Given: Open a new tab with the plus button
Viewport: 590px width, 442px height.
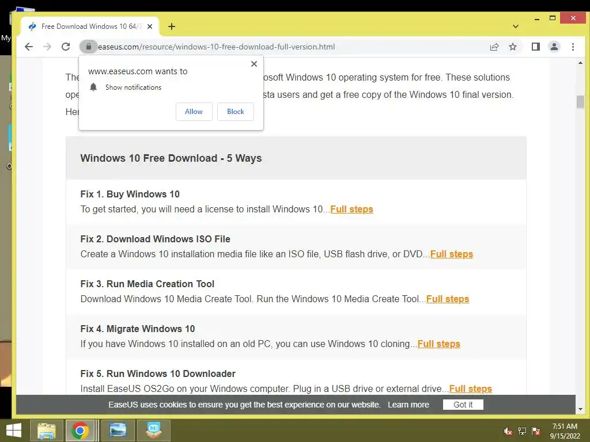Looking at the screenshot, I should [x=172, y=26].
